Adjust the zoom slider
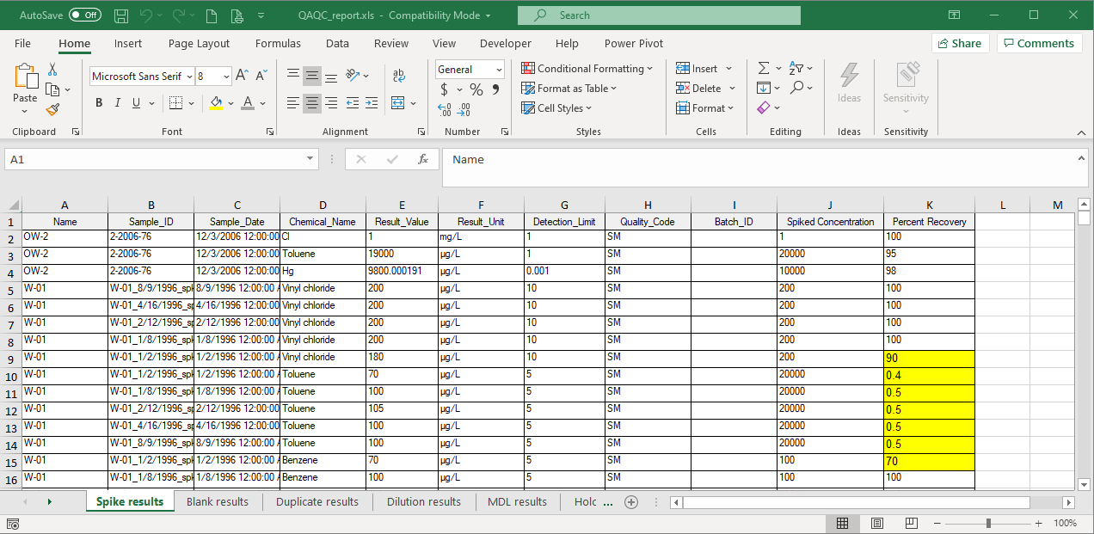This screenshot has height=534, width=1094. tap(989, 522)
